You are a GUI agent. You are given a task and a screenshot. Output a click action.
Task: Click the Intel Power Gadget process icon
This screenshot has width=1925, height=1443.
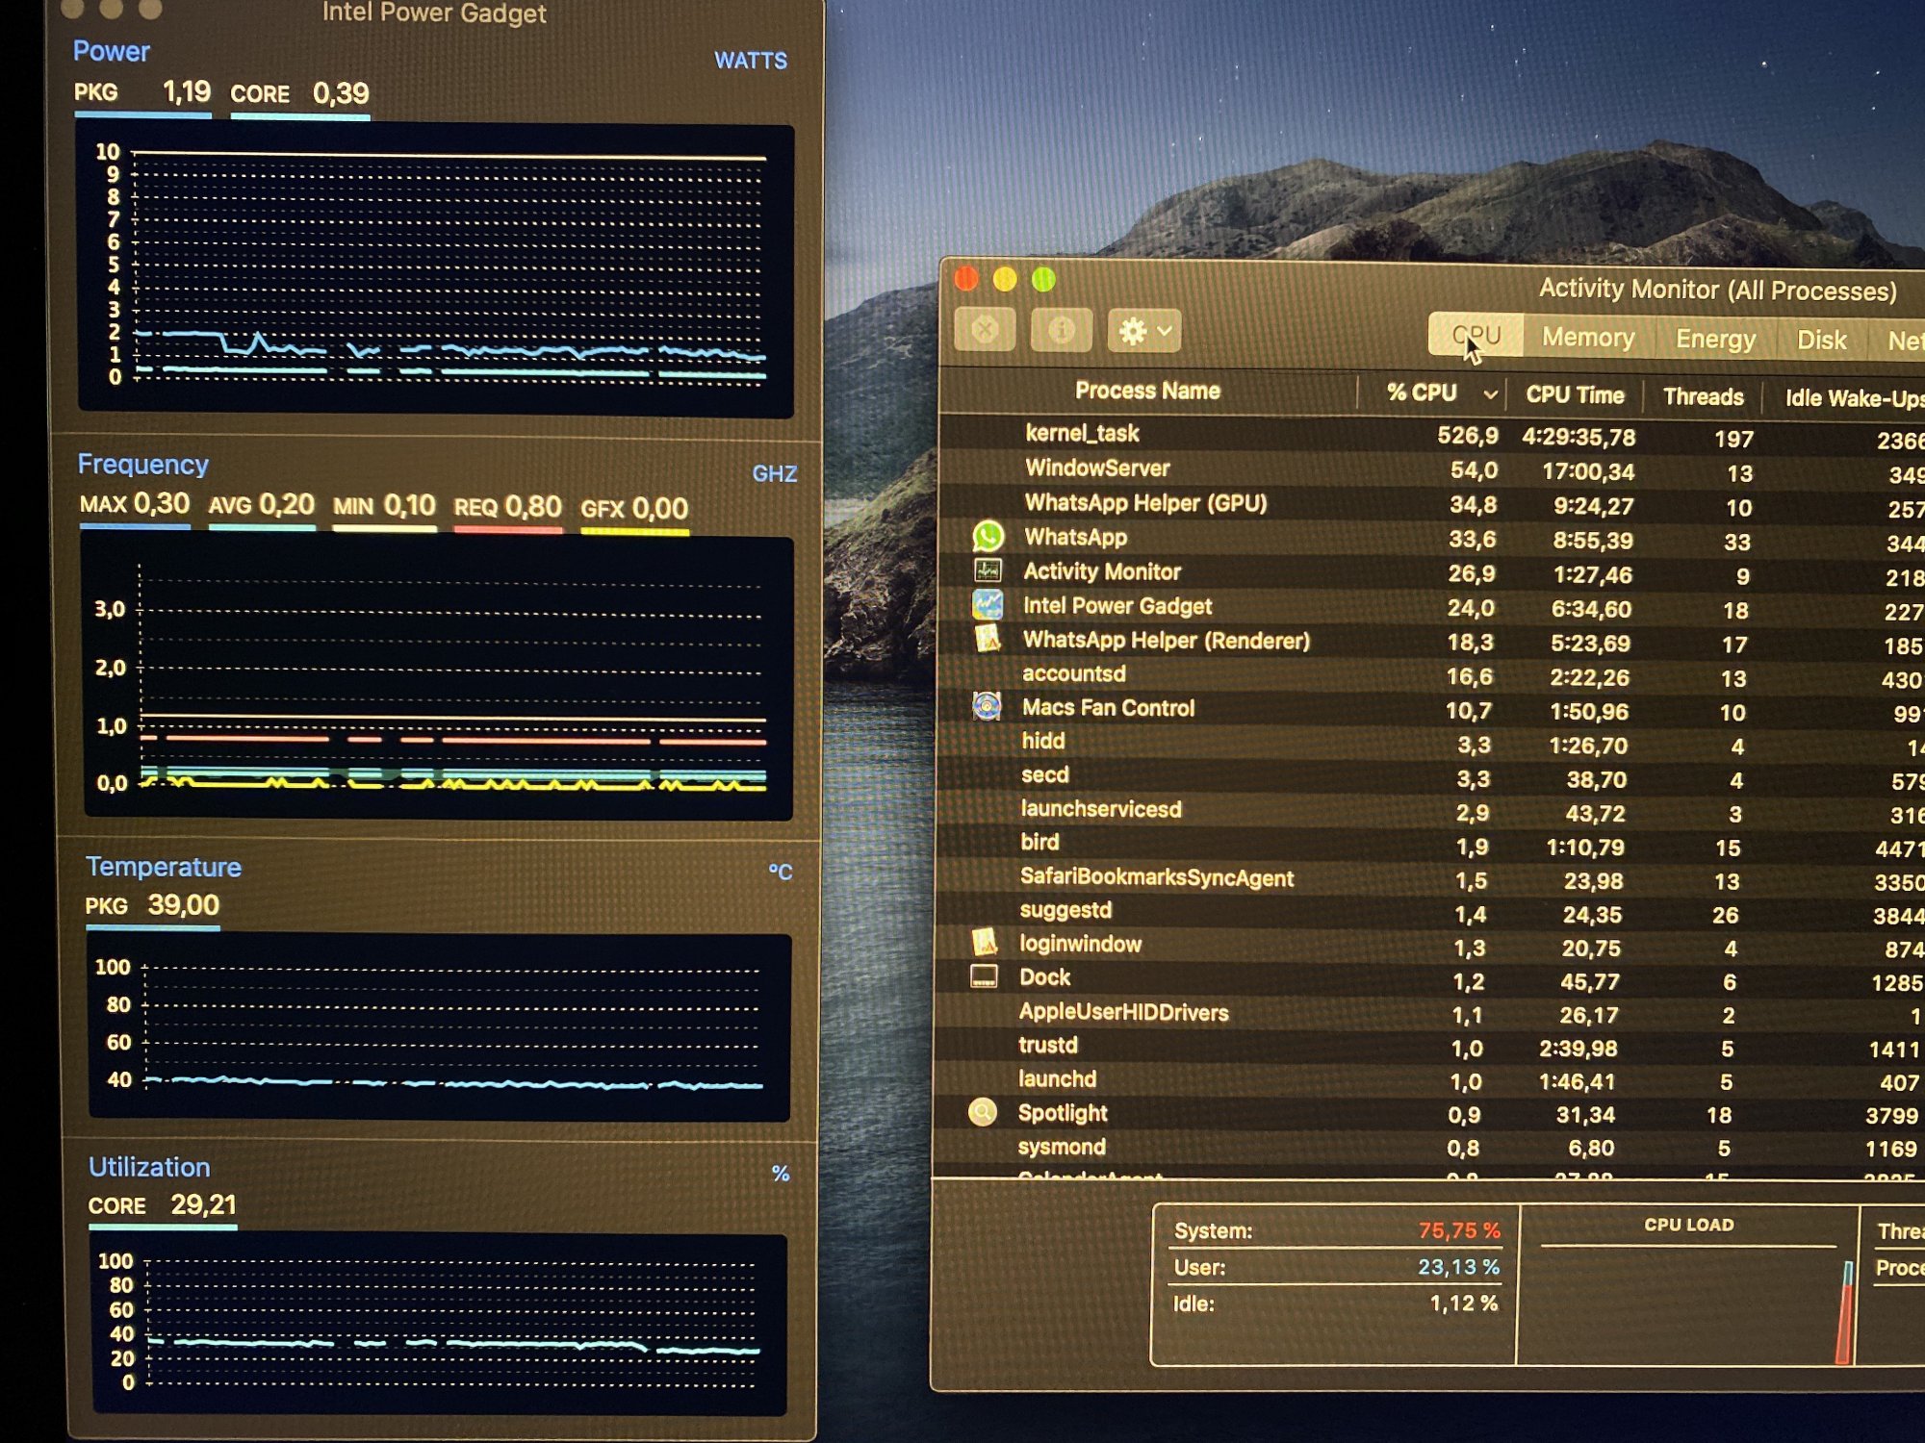point(988,605)
